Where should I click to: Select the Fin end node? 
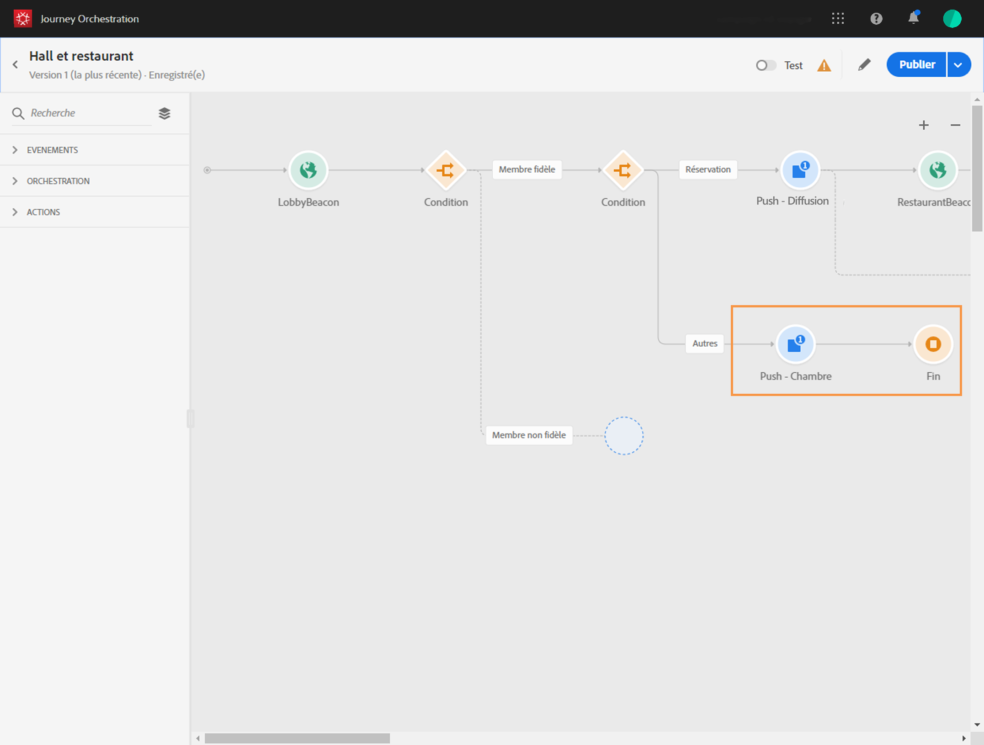(932, 344)
